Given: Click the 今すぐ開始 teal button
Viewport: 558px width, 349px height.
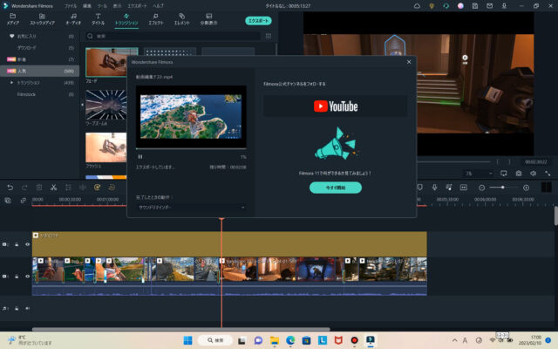Looking at the screenshot, I should [336, 188].
